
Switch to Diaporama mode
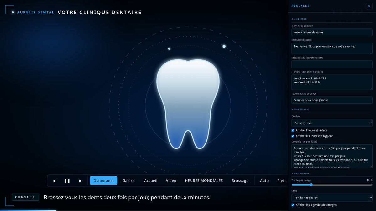click(103, 181)
